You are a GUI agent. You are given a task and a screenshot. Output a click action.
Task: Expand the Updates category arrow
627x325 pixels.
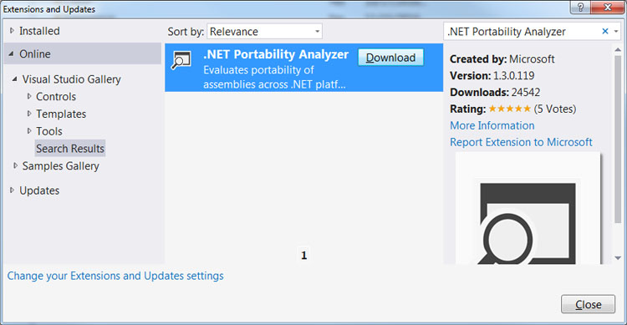pos(12,190)
